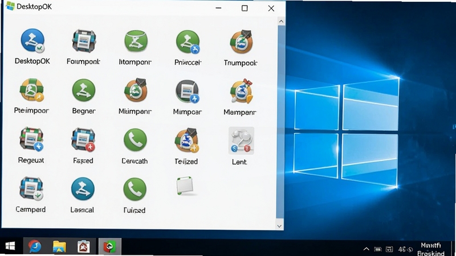The image size is (456, 256).
Task: Click the scrollbar up arrow
Action: (280, 21)
